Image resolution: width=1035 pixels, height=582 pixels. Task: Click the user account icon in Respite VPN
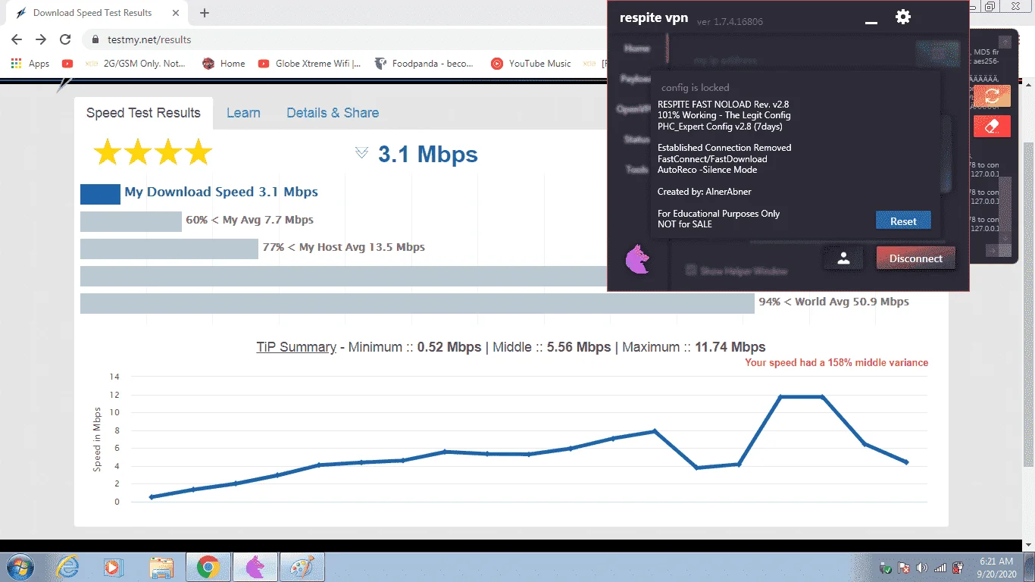point(844,258)
